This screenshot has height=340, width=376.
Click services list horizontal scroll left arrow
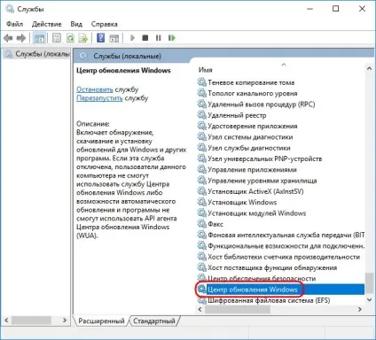(200, 309)
